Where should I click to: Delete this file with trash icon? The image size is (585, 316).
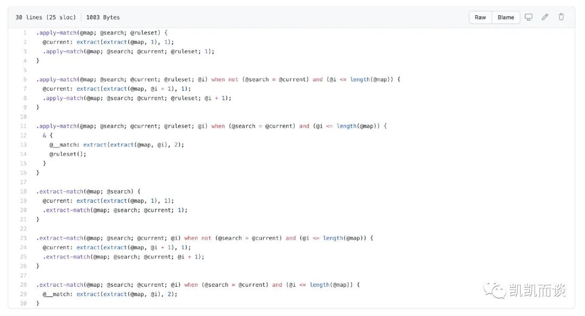(x=561, y=17)
